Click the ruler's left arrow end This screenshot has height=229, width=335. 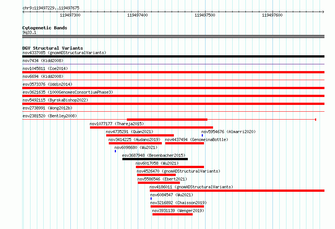coord(23,12)
